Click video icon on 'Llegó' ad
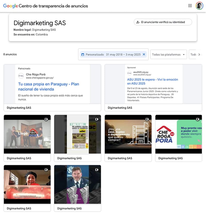206x215 pixels. 46,119
